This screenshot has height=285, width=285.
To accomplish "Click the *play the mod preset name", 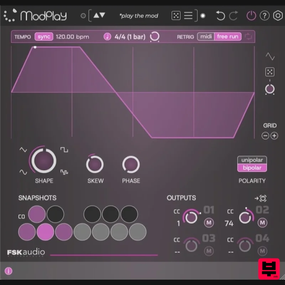I will [139, 16].
